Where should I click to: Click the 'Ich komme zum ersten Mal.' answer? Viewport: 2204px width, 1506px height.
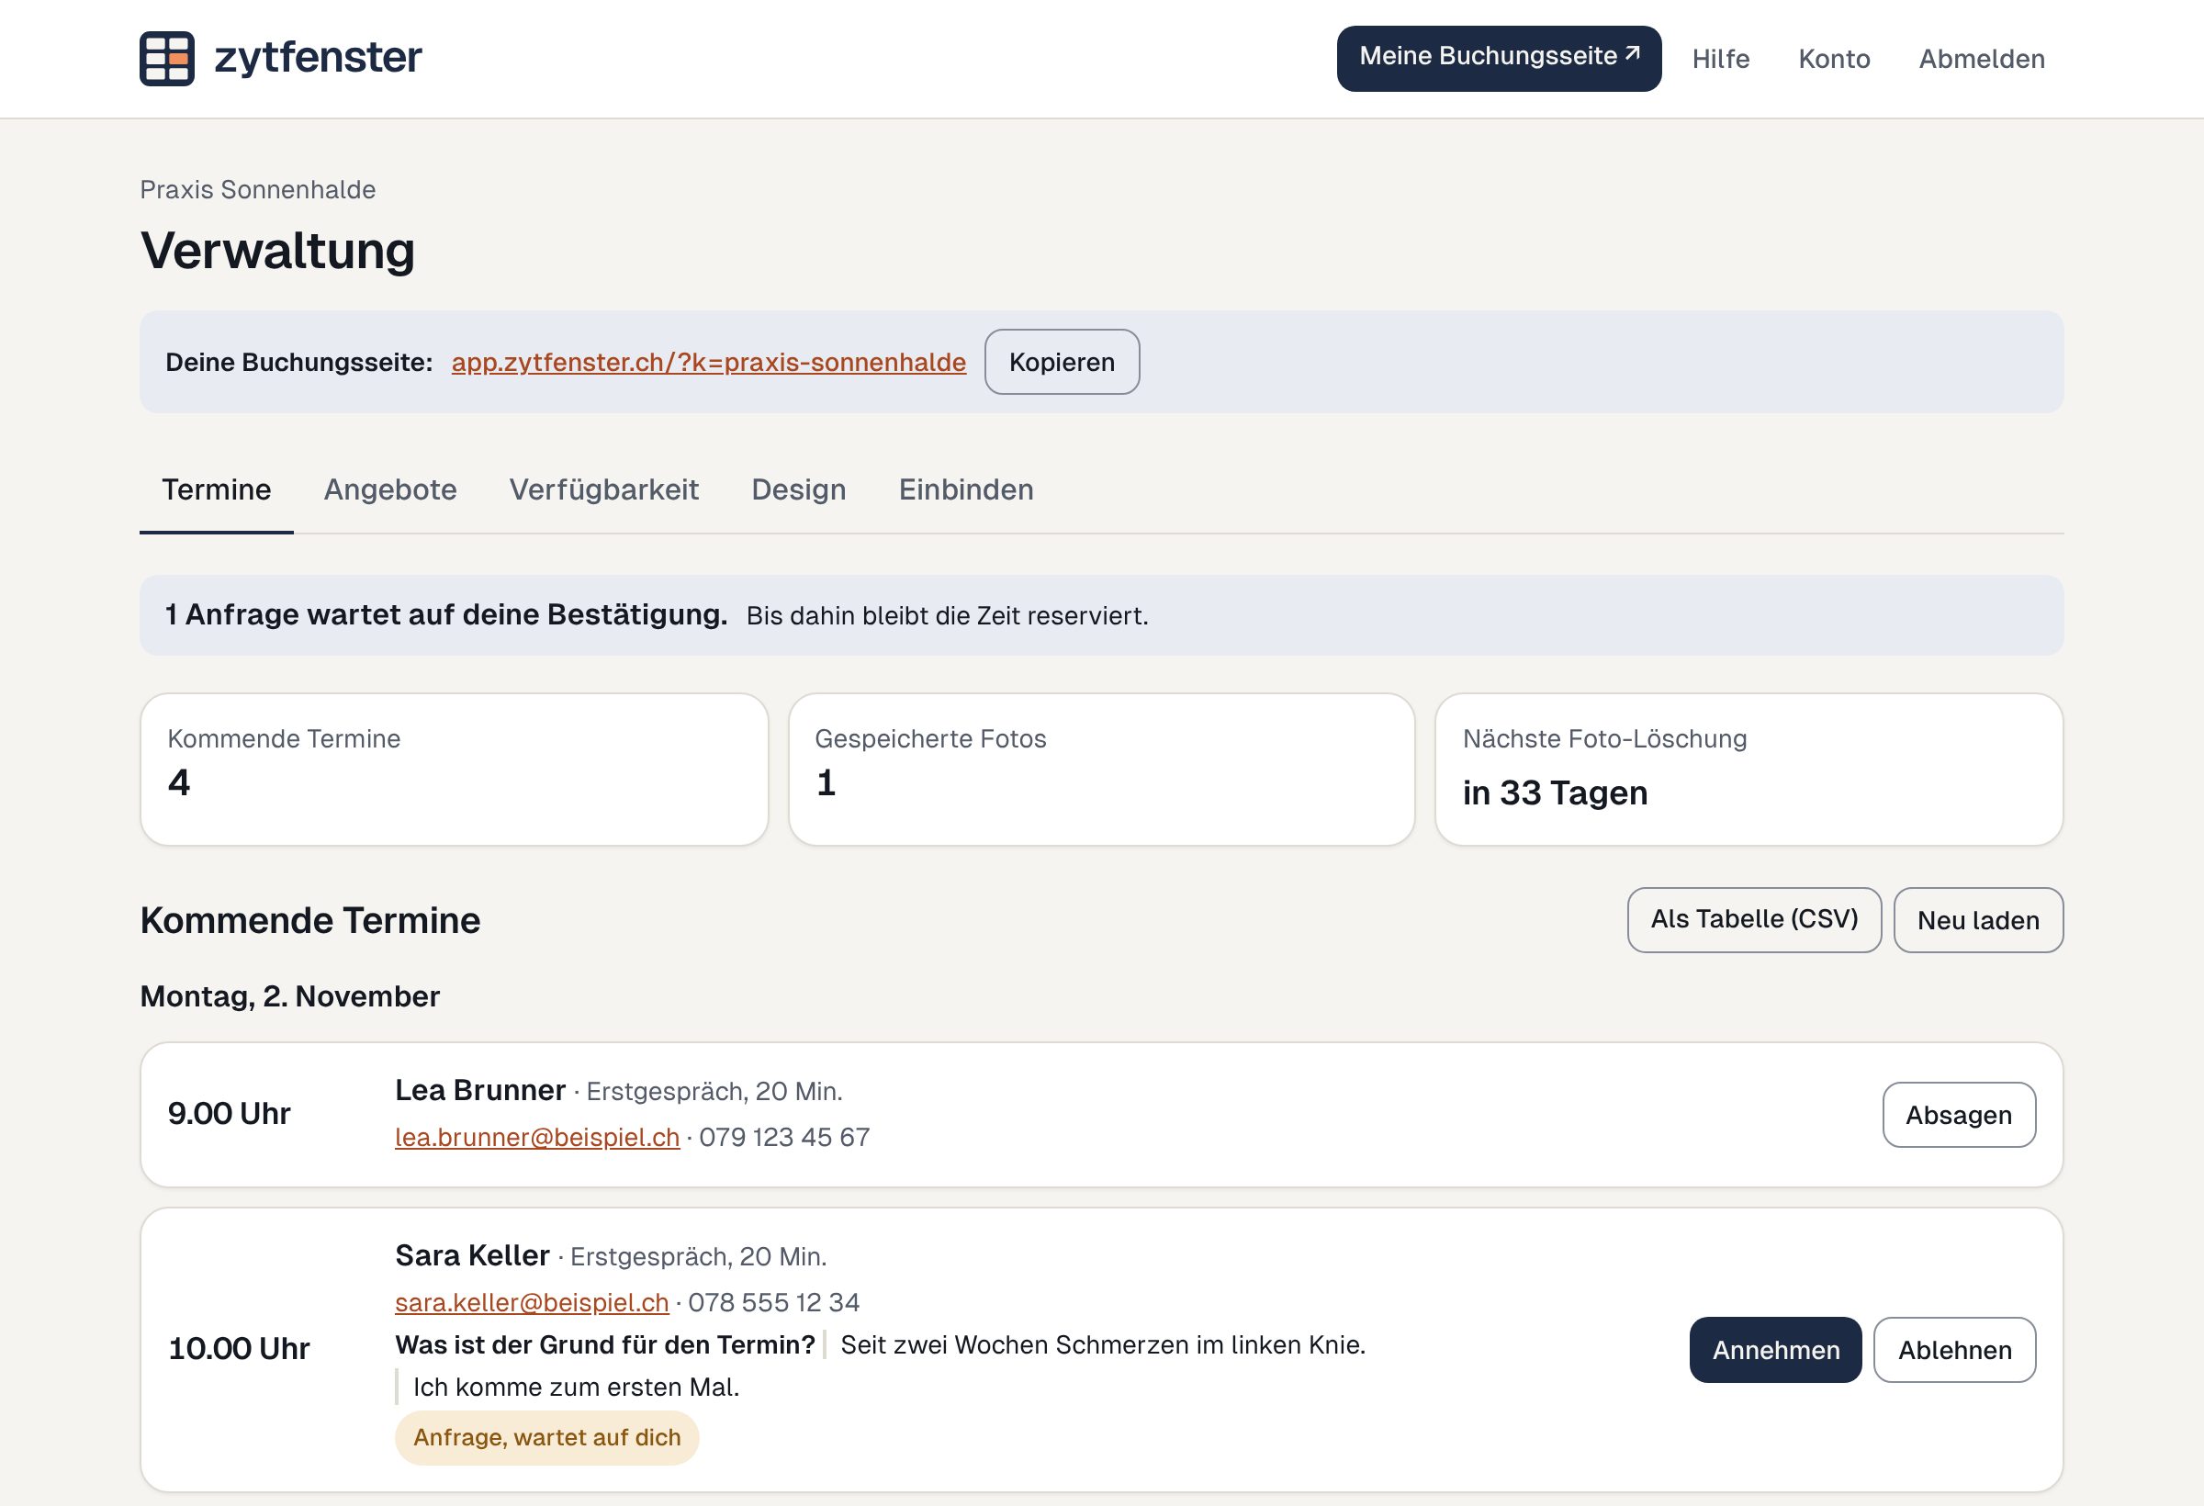click(576, 1388)
